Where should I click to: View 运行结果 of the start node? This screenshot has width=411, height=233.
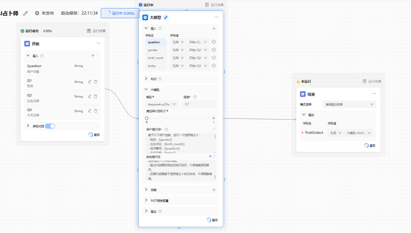tap(96, 31)
